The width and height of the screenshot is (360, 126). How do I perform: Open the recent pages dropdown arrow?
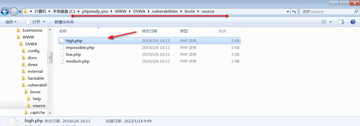pyautogui.click(x=20, y=12)
